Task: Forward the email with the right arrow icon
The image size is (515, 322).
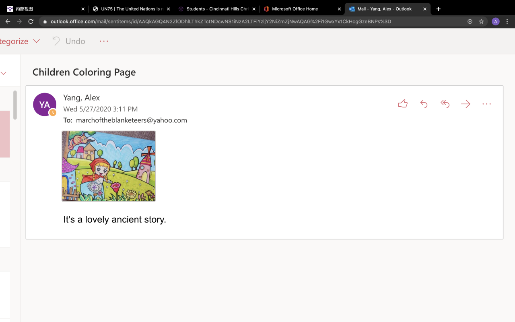Action: (466, 104)
